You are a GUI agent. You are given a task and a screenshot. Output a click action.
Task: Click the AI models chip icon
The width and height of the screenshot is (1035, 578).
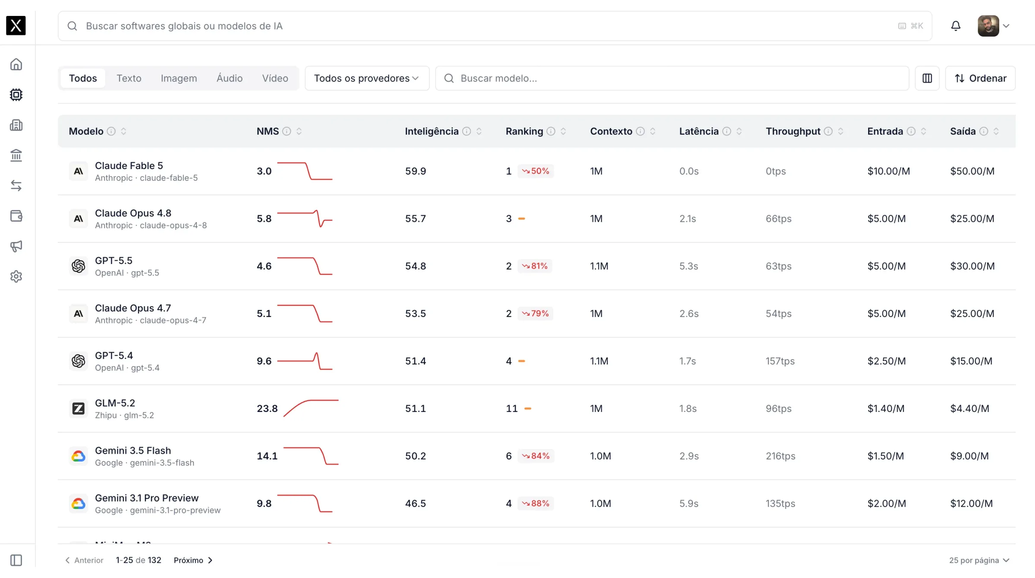pos(16,95)
